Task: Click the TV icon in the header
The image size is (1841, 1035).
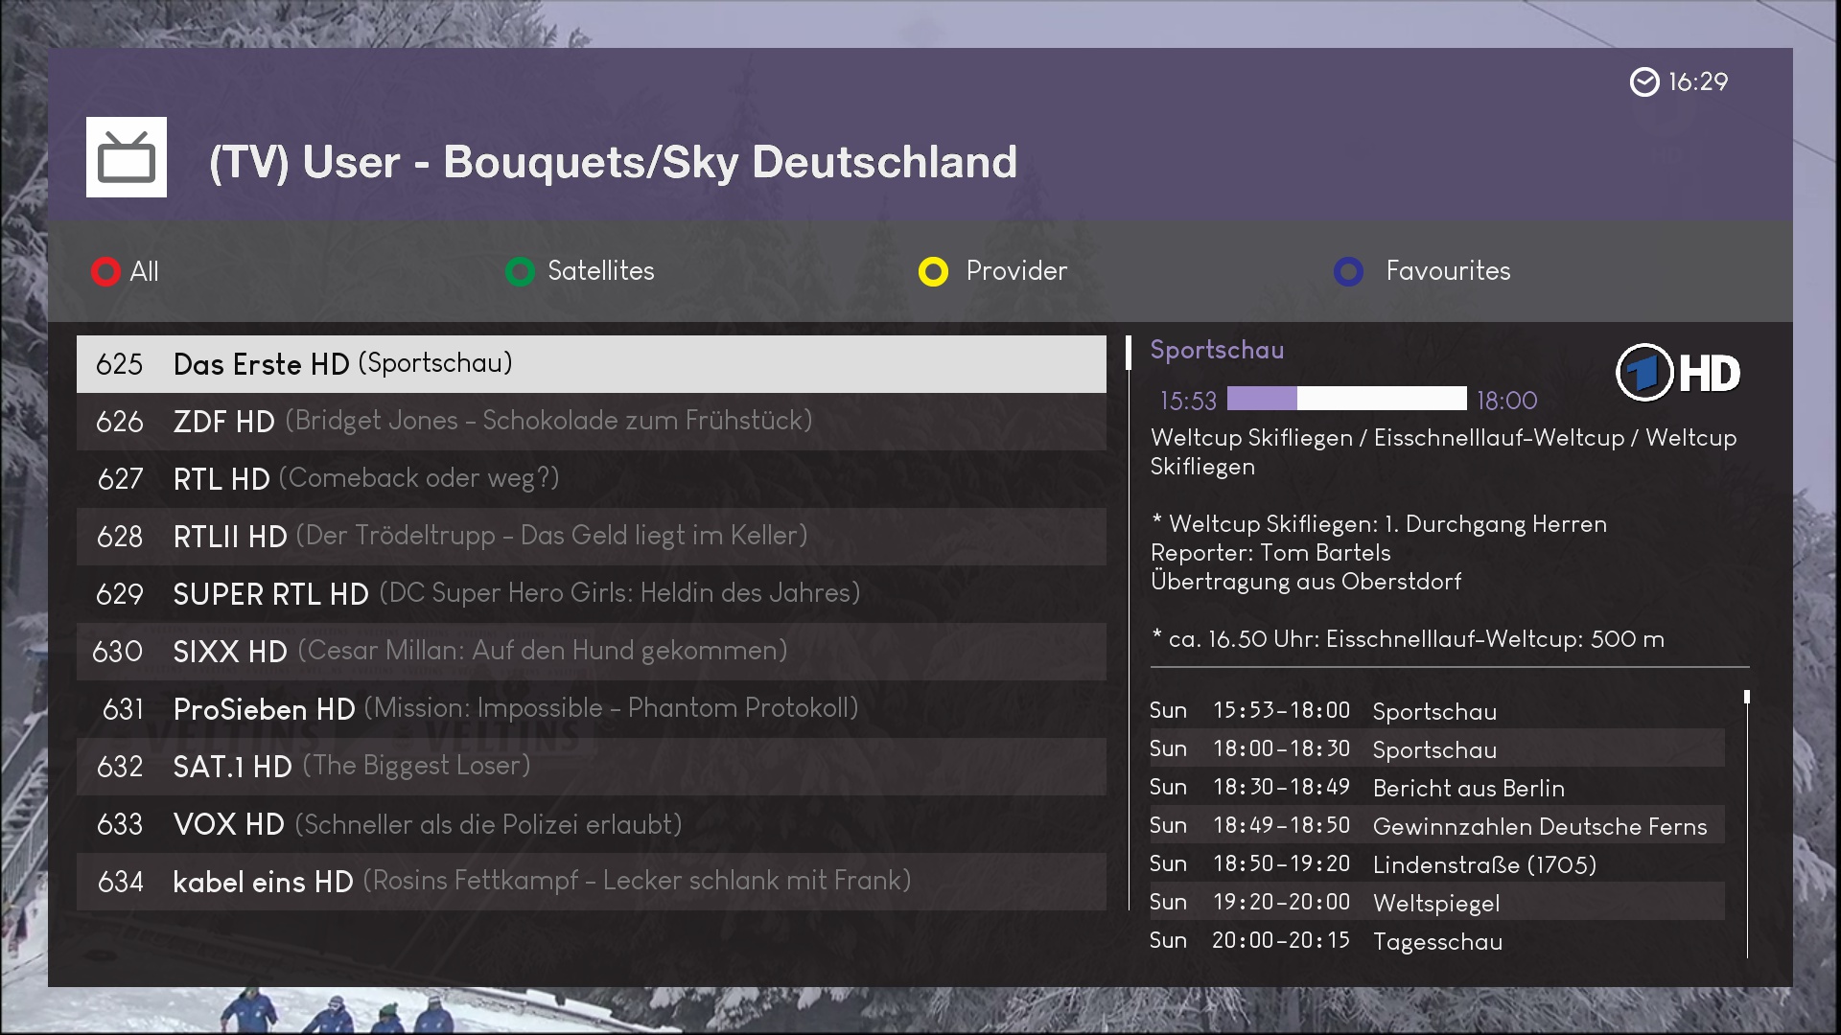Action: point(127,157)
